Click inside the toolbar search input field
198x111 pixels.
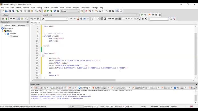click(55, 19)
